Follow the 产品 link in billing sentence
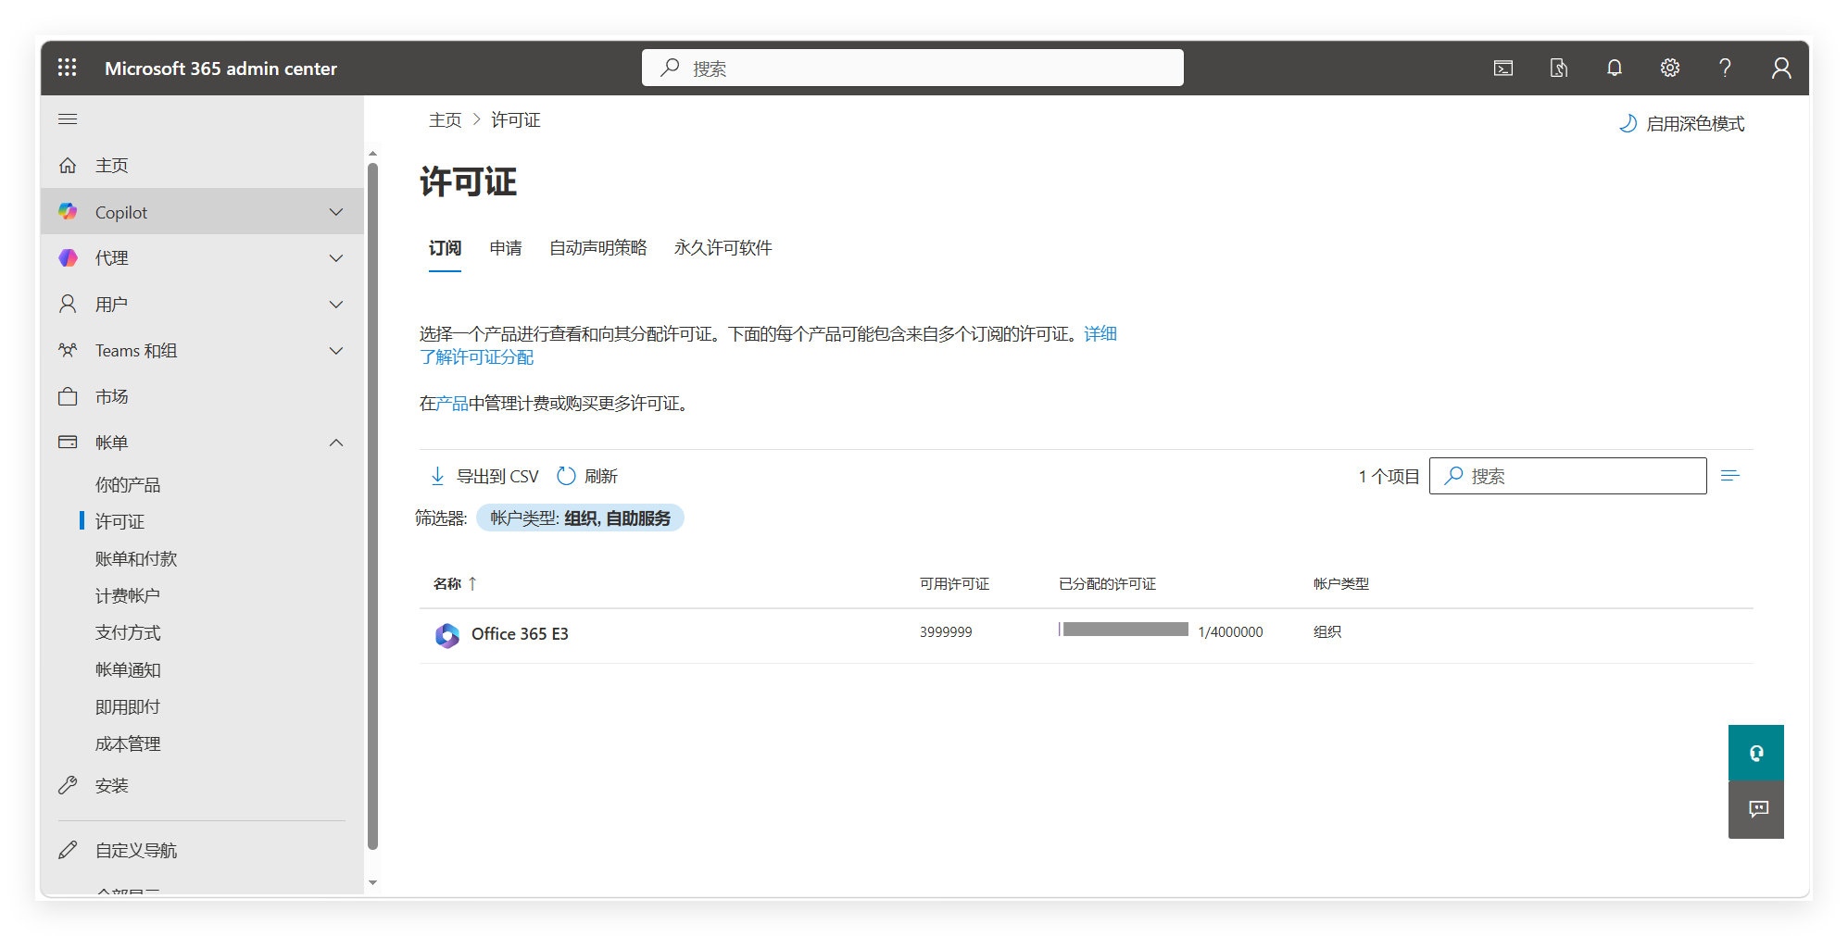 pyautogui.click(x=452, y=404)
